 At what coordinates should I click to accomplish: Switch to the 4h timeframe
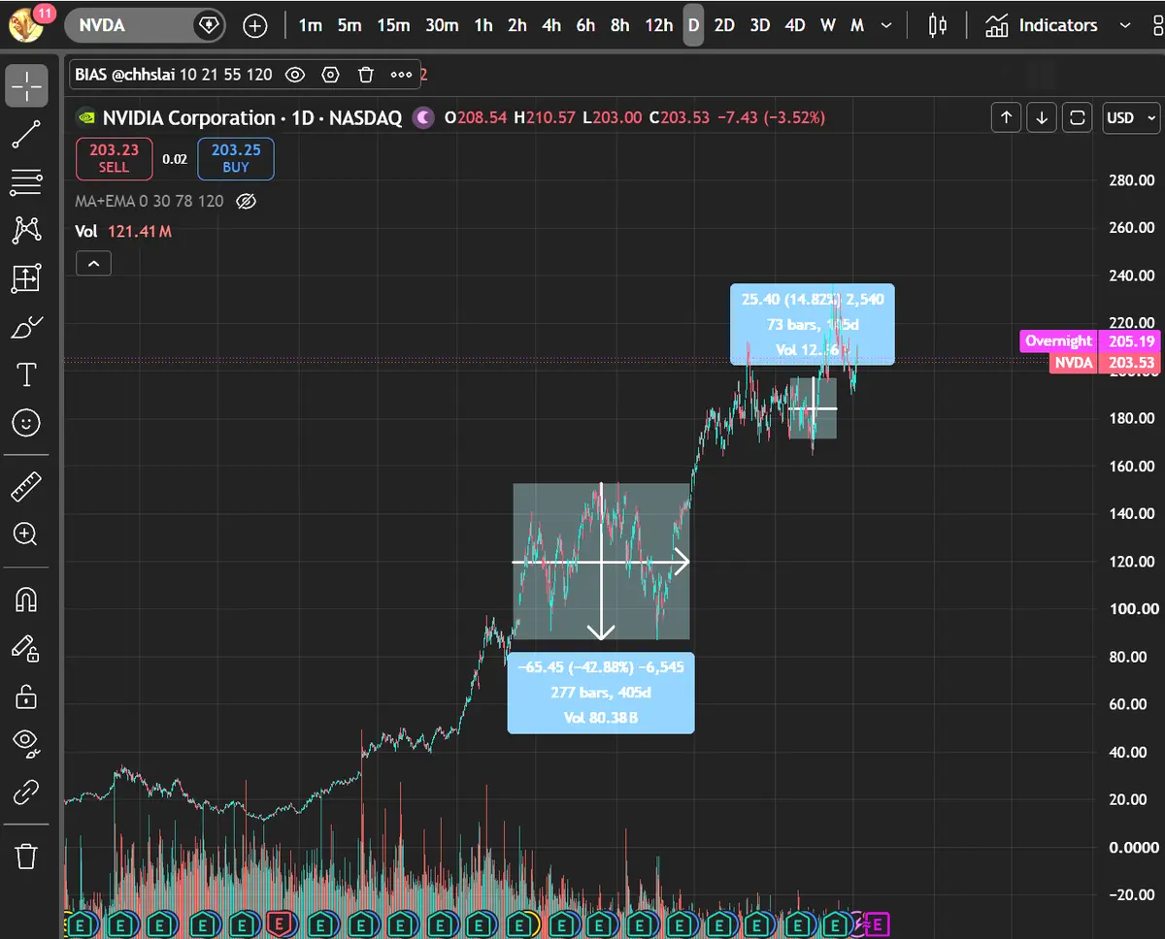coord(551,25)
